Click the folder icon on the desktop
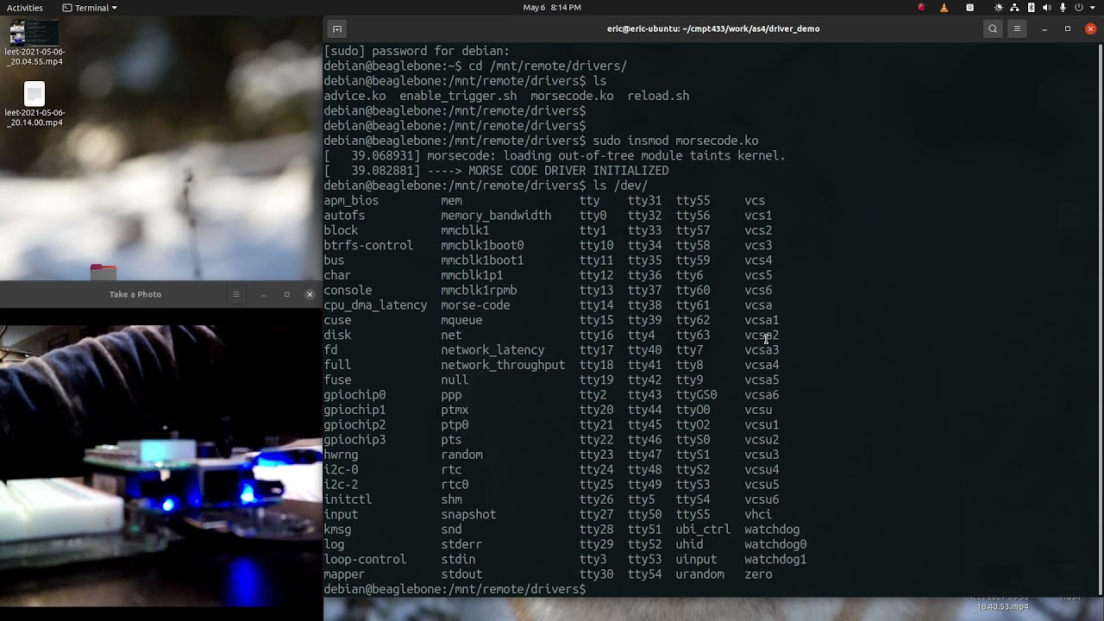The width and height of the screenshot is (1104, 621). tap(103, 272)
